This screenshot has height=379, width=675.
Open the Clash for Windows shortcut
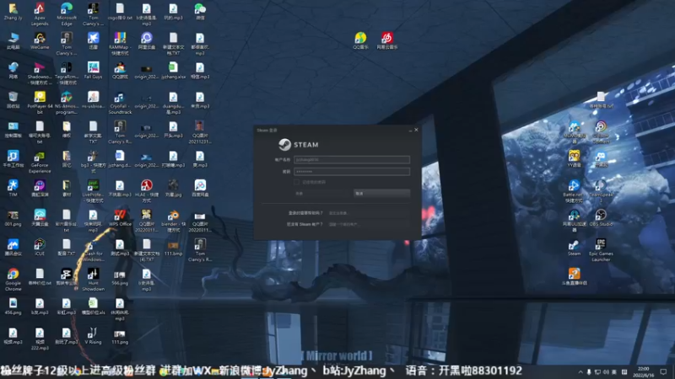(93, 250)
